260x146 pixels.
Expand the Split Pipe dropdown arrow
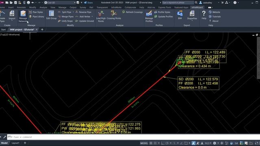click(x=73, y=12)
